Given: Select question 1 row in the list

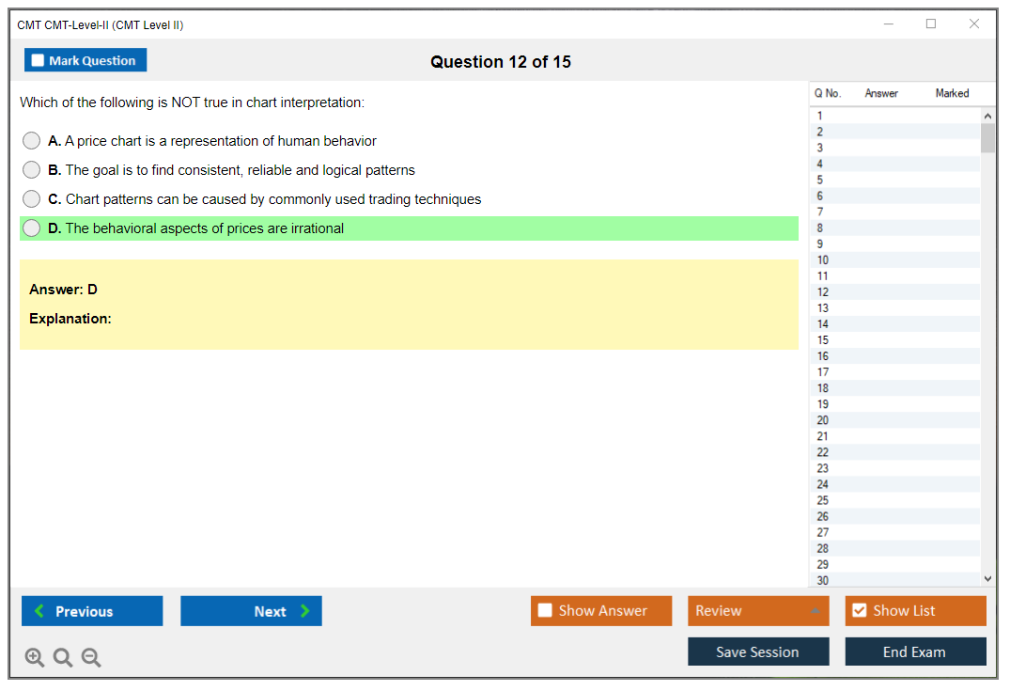Looking at the screenshot, I should (820, 117).
